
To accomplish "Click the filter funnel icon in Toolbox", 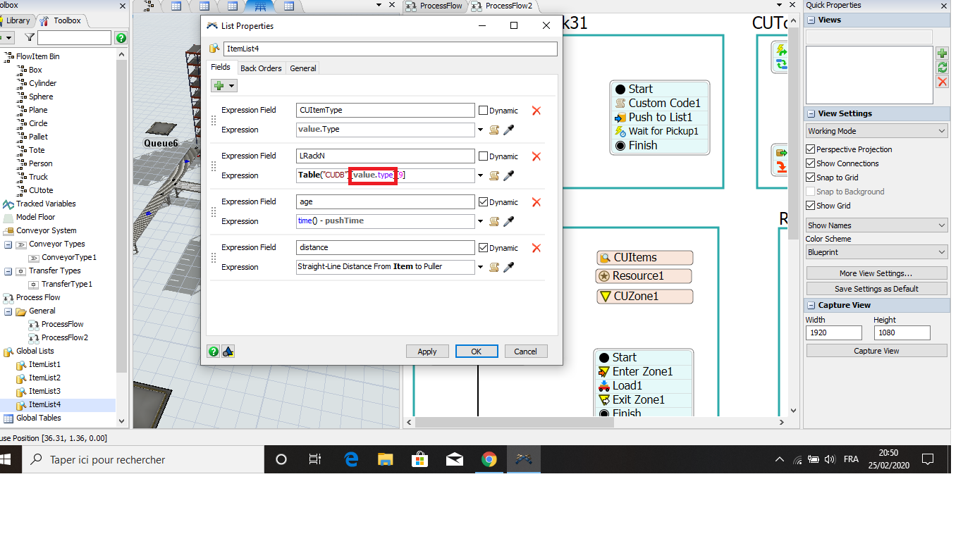I will (30, 38).
